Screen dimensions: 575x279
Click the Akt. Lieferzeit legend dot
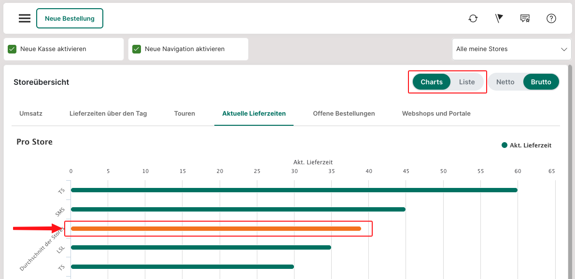505,145
